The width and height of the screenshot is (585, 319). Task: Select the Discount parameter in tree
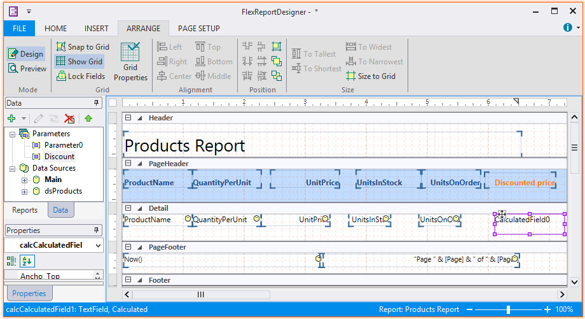pyautogui.click(x=59, y=157)
